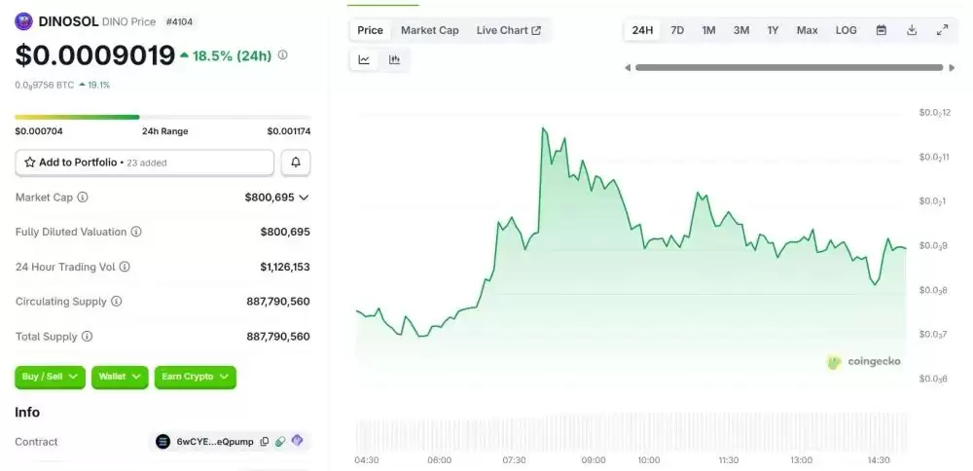Open the Buy / Sell dropdown
This screenshot has height=471, width=973.
click(x=50, y=377)
